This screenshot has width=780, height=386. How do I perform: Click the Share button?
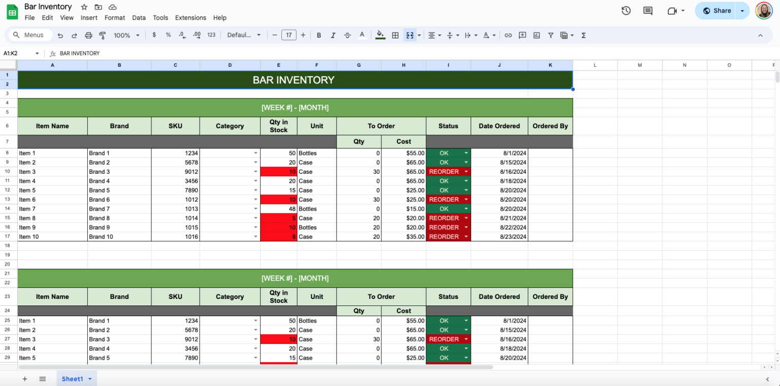[717, 10]
